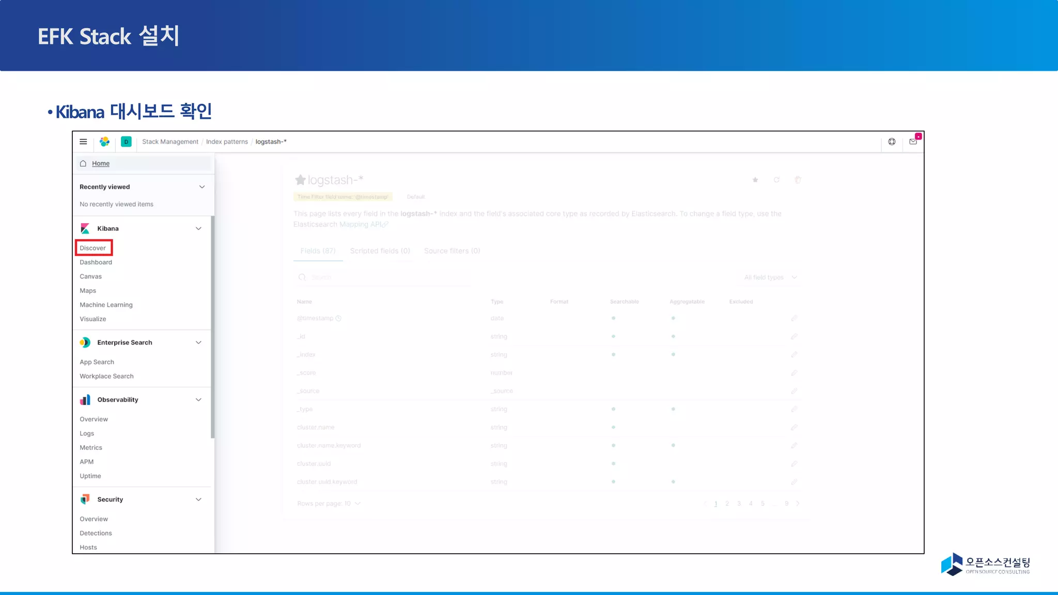This screenshot has height=595, width=1058.
Task: Click the Security shield icon
Action: pos(85,499)
